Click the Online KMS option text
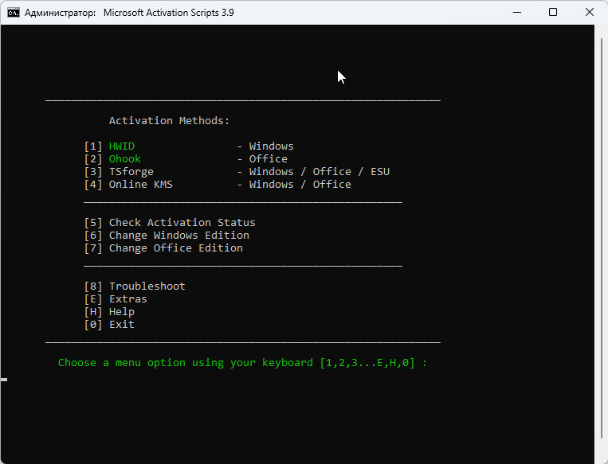The image size is (608, 464). point(140,185)
